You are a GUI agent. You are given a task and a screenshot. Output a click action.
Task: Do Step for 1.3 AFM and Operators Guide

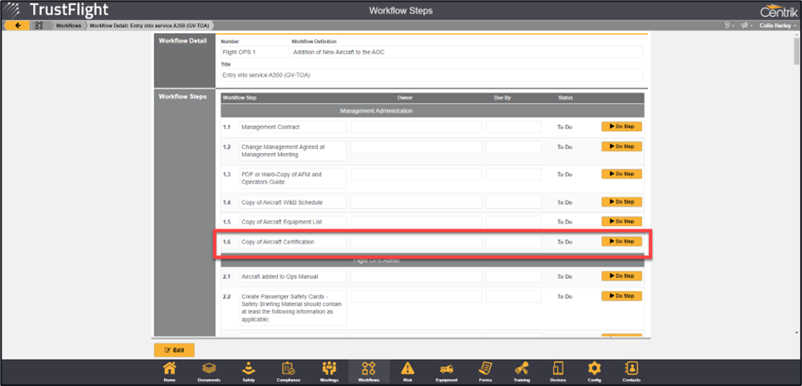tap(621, 174)
